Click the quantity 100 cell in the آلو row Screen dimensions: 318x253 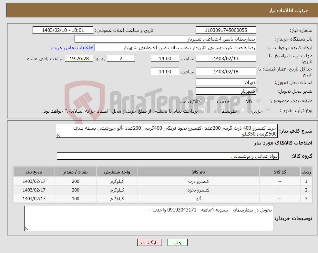[x=76, y=199]
